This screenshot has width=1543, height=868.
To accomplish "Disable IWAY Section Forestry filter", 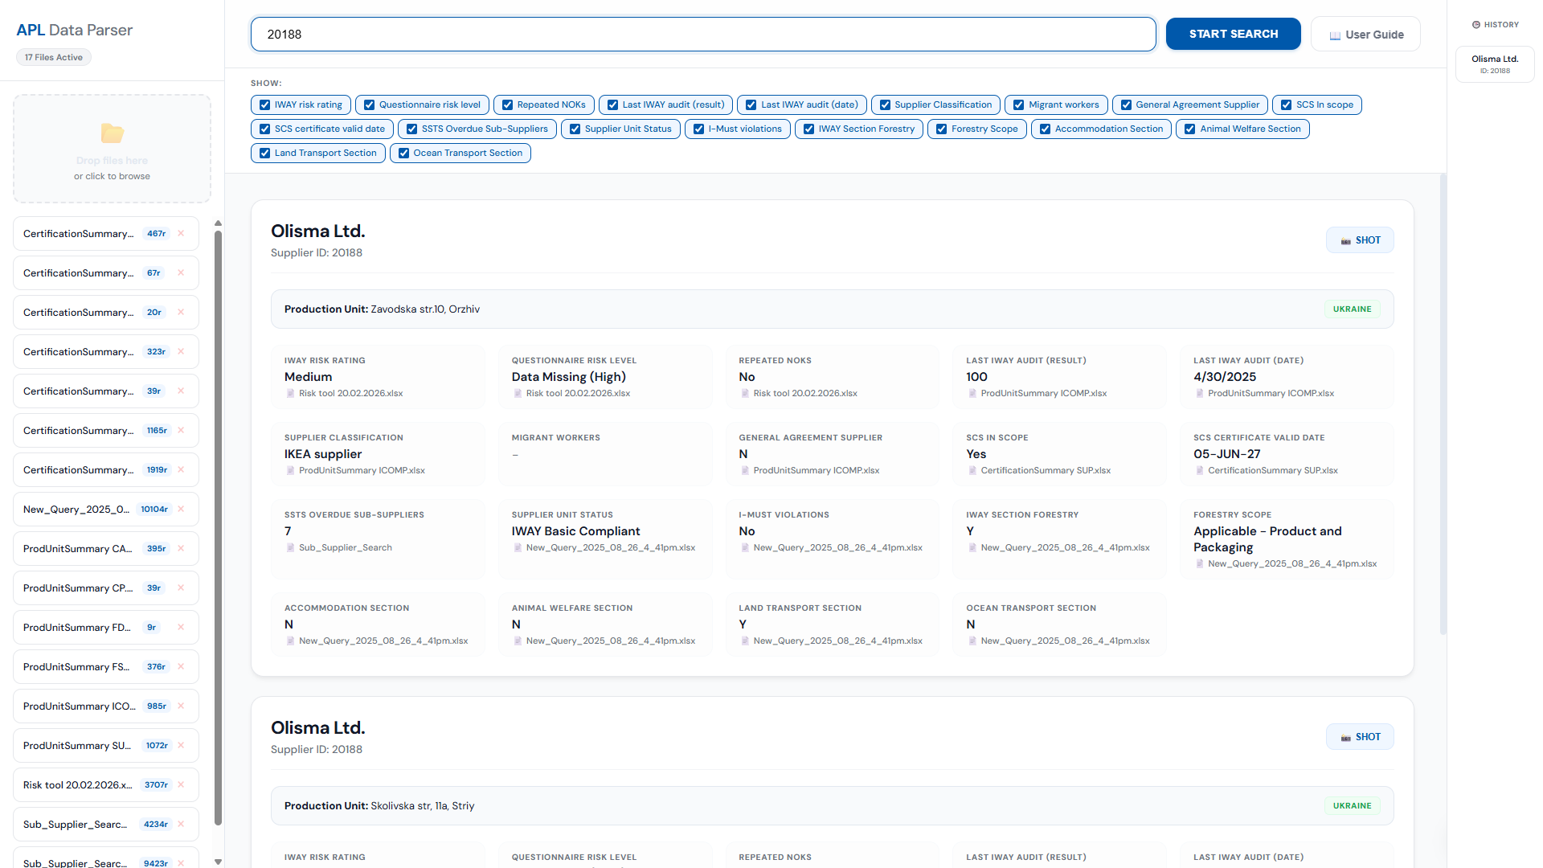I will [808, 129].
